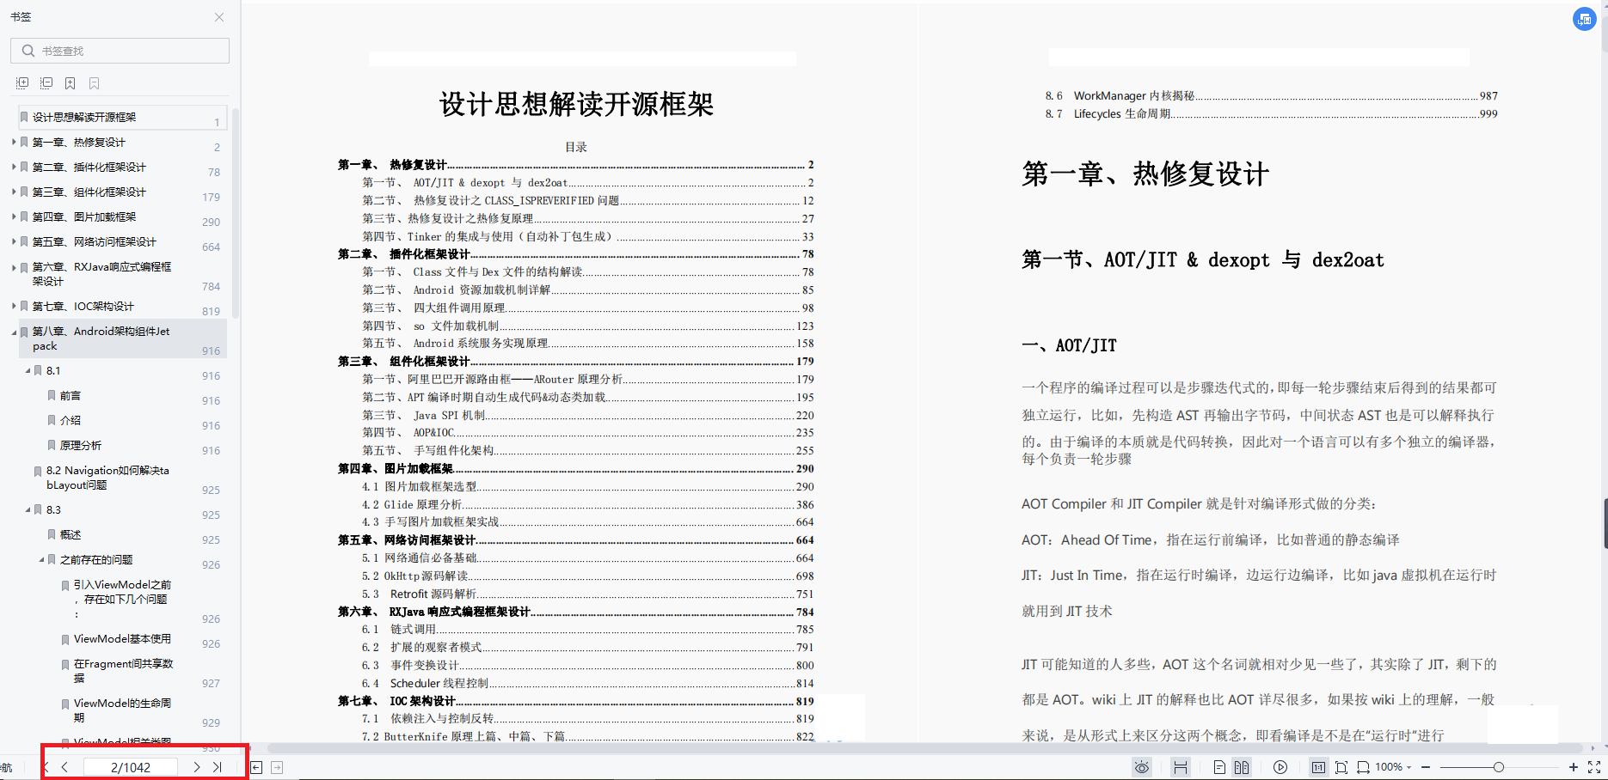
Task: Click TOC entry 5.2 OkHttp 源码解读
Action: [587, 576]
